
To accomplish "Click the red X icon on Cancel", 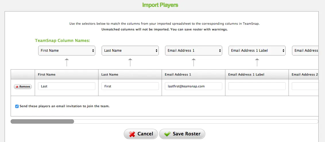I will [132, 134].
